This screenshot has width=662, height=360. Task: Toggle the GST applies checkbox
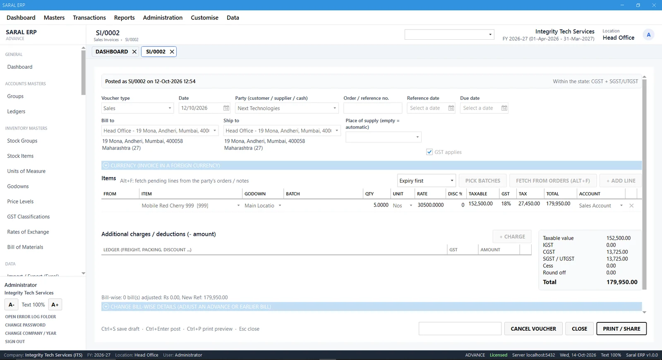[429, 152]
